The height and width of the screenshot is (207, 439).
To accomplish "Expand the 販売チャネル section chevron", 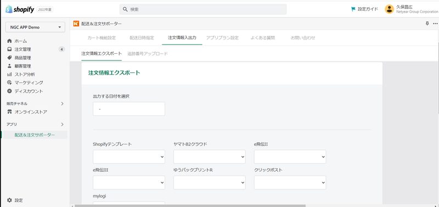I will (62, 104).
